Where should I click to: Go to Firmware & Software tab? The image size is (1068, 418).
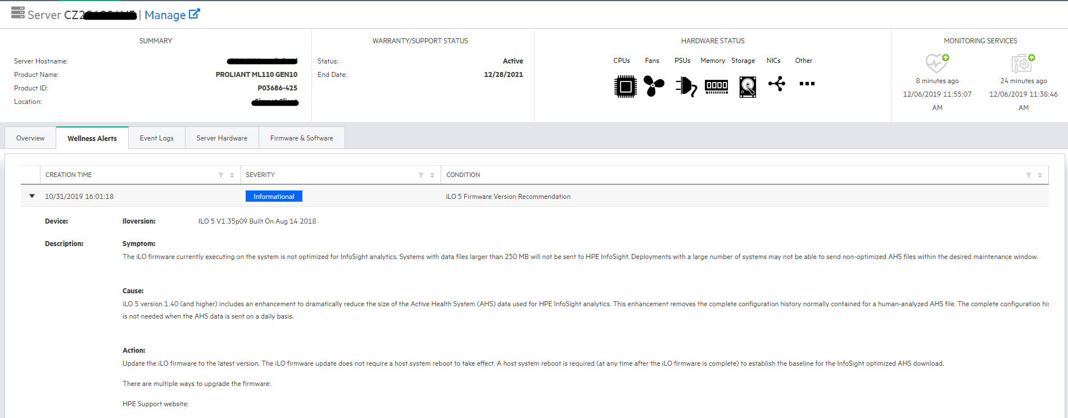[302, 138]
